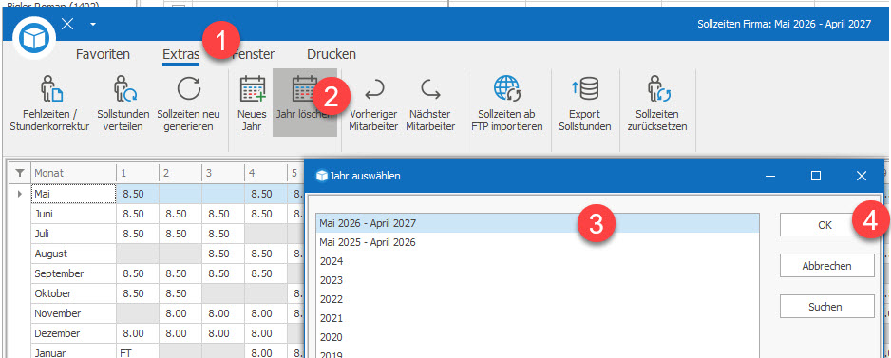Select the Oktober month row

pyautogui.click(x=73, y=293)
